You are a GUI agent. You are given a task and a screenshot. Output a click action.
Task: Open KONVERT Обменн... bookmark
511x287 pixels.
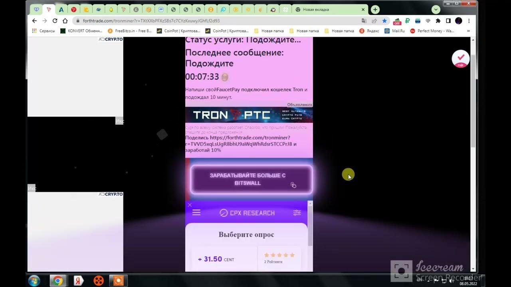(81, 31)
